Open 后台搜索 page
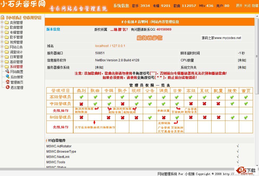Viewport: 259px width, 176px height. [17, 77]
